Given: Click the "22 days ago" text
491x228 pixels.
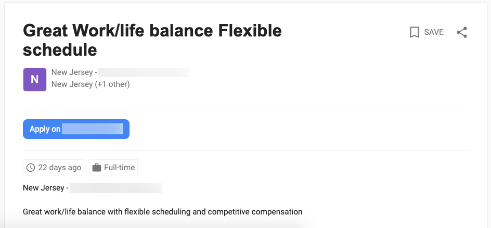Looking at the screenshot, I should tap(60, 168).
